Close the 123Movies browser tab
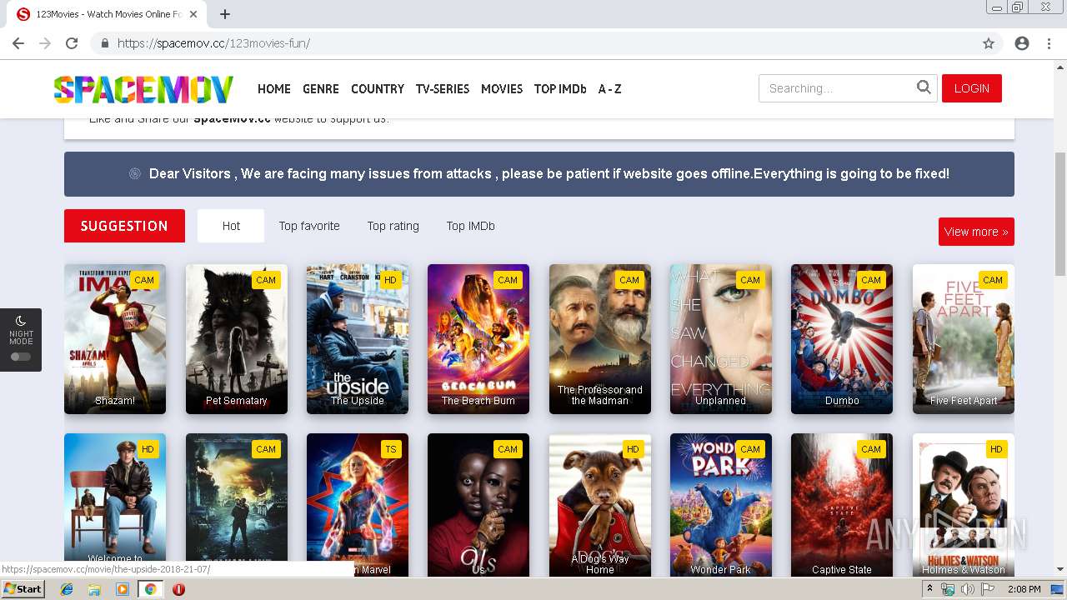 pos(194,14)
